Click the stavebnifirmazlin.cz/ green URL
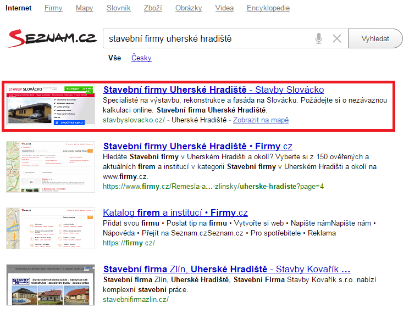 136,299
